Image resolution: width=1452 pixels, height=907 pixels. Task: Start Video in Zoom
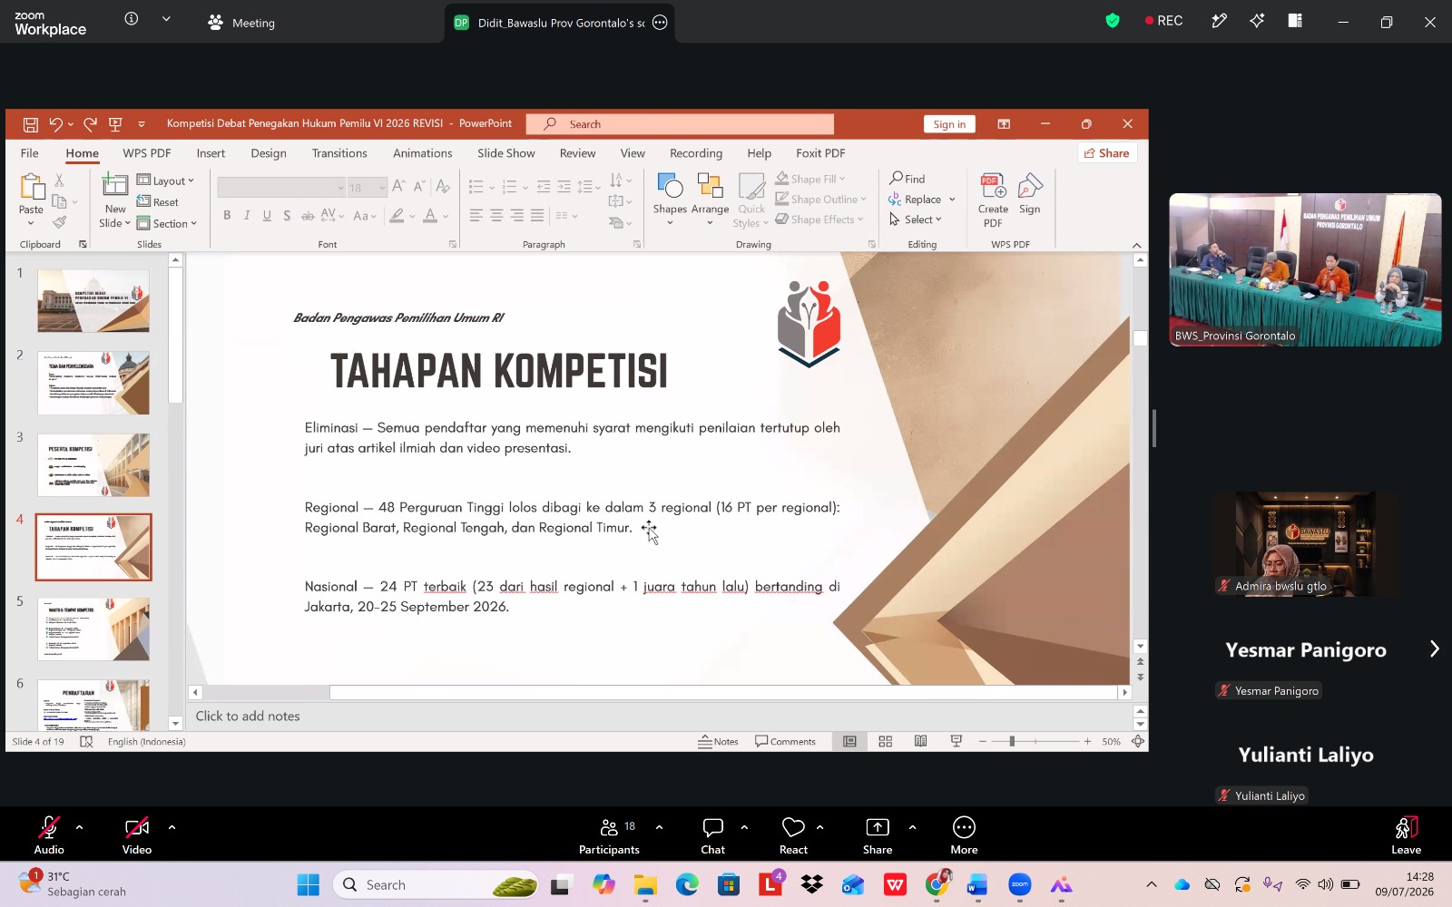(x=137, y=835)
